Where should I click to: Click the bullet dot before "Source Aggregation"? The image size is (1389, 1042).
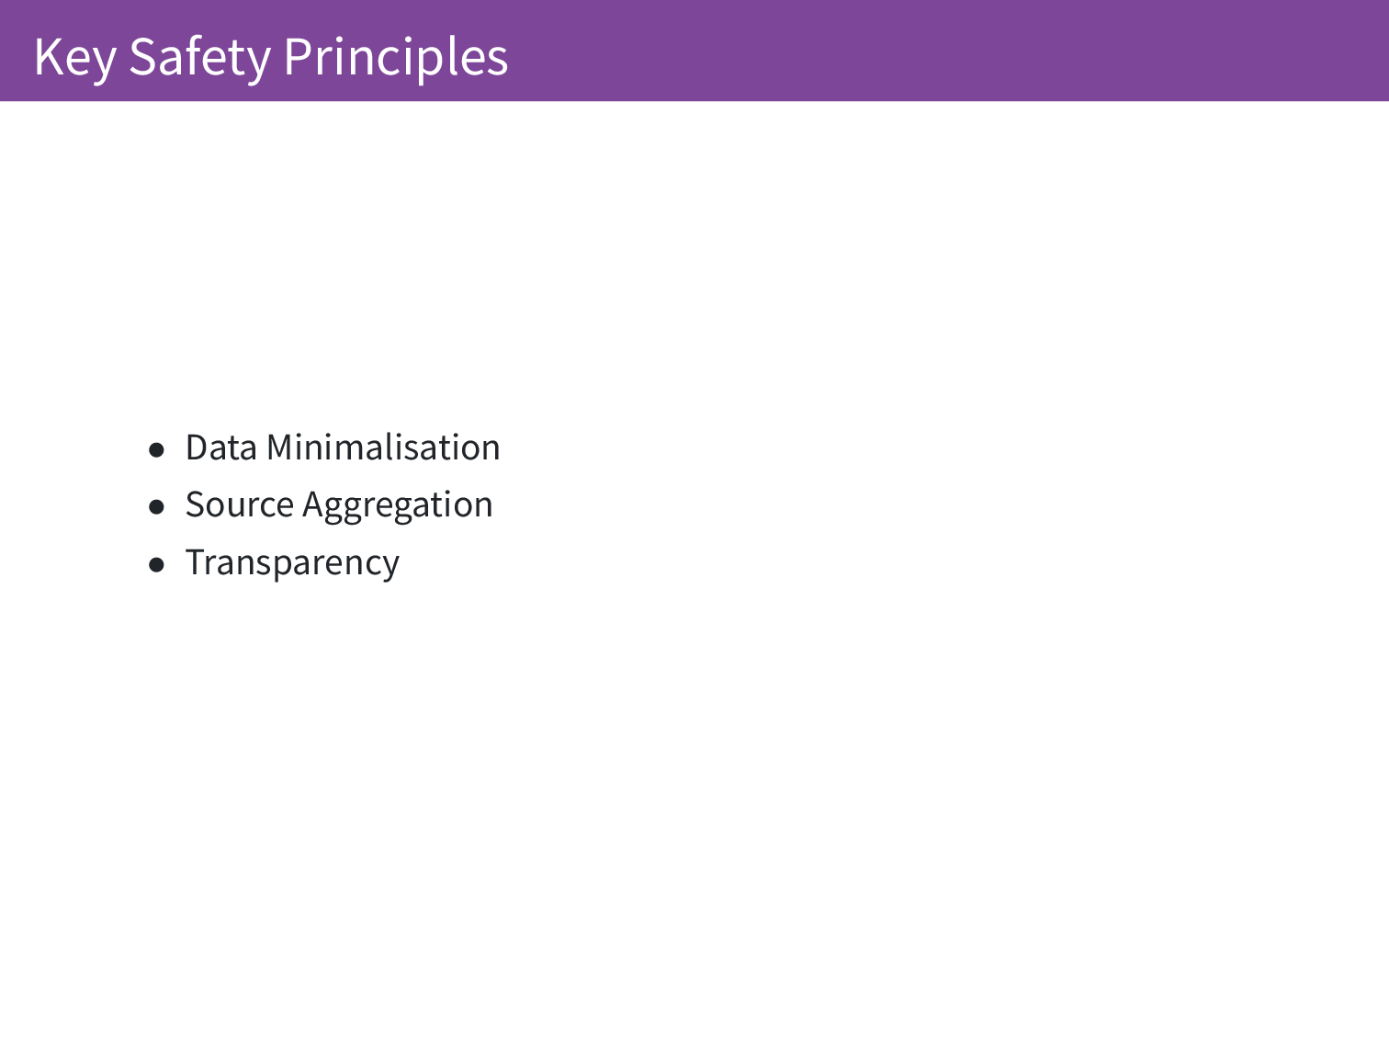[157, 507]
